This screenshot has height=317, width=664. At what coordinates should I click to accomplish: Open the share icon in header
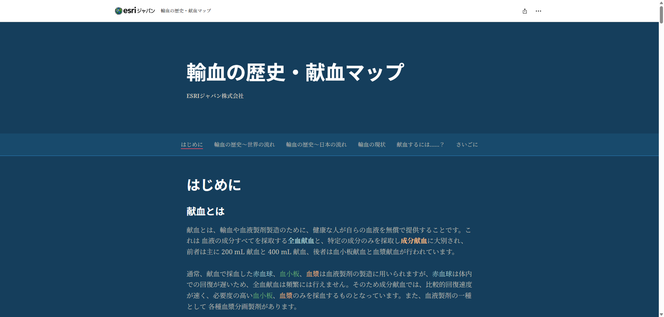tap(525, 11)
